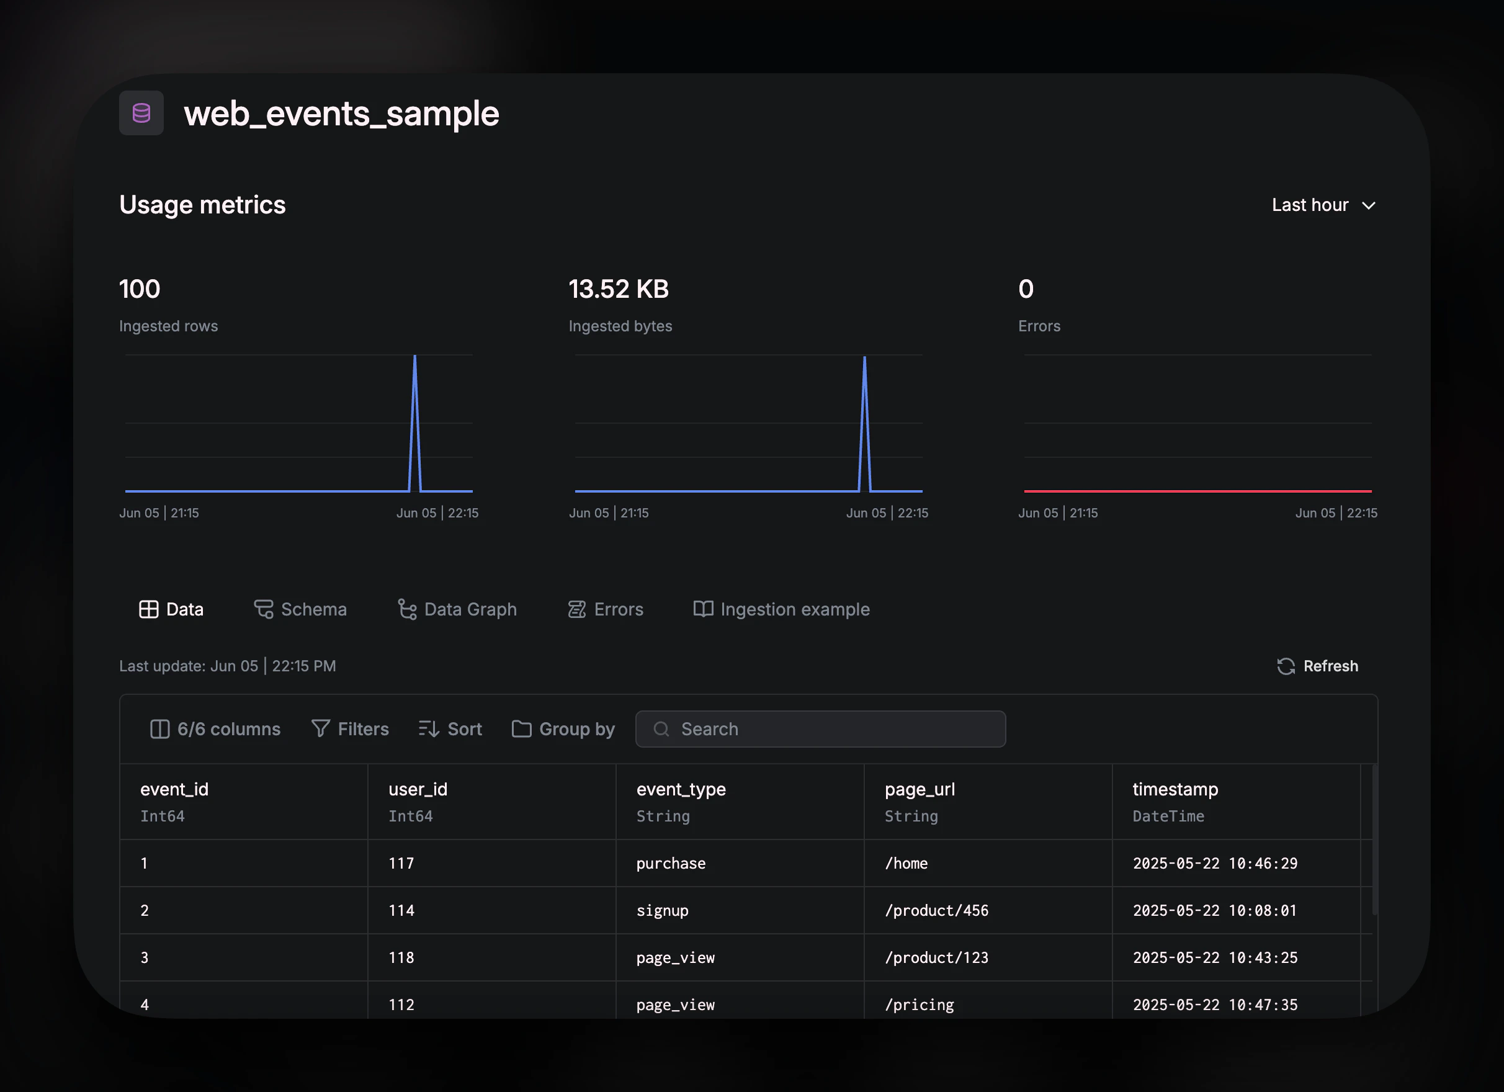
Task: Open the Data Graph node icon
Action: pos(406,609)
